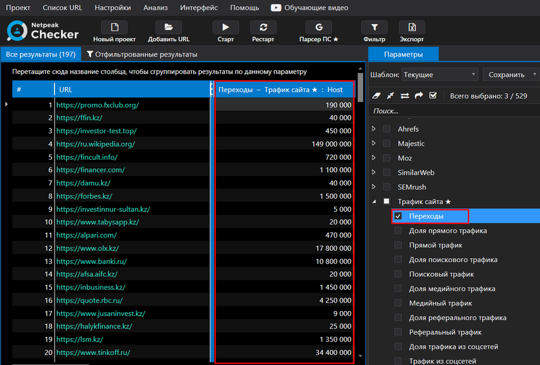Enable the Поисковый трафик checkbox
This screenshot has height=365, width=540.
coord(398,274)
